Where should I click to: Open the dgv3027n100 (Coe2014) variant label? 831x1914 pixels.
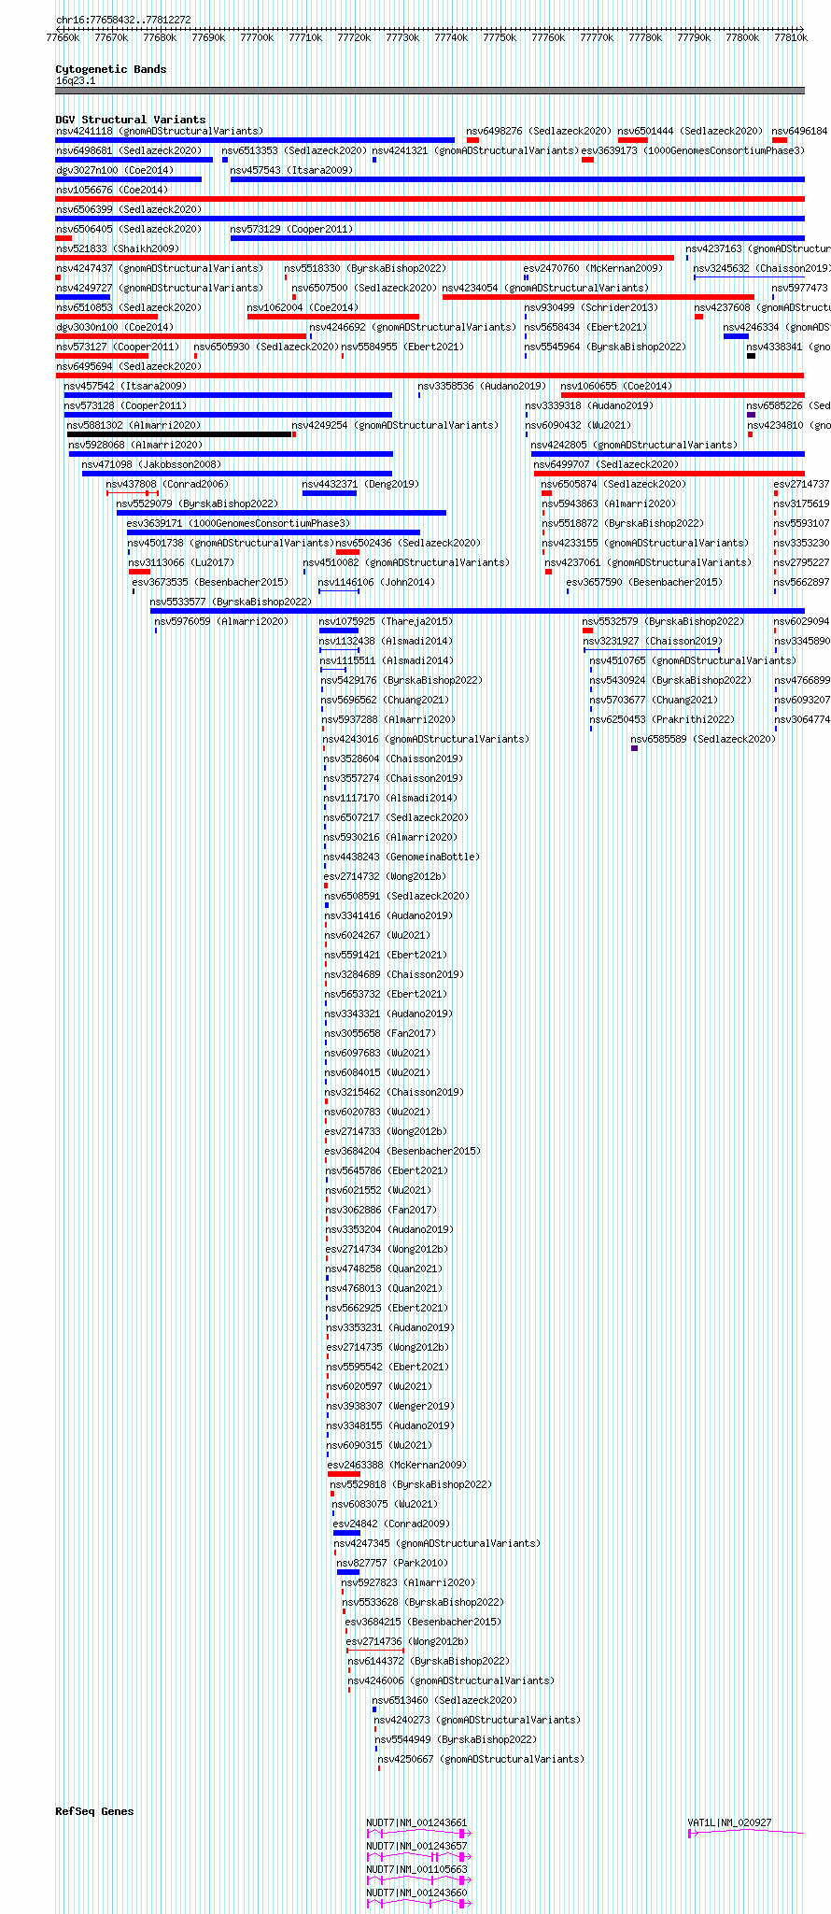(x=115, y=170)
